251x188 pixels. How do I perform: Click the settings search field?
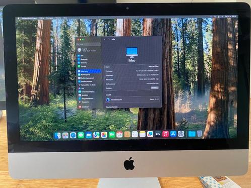[89, 44]
